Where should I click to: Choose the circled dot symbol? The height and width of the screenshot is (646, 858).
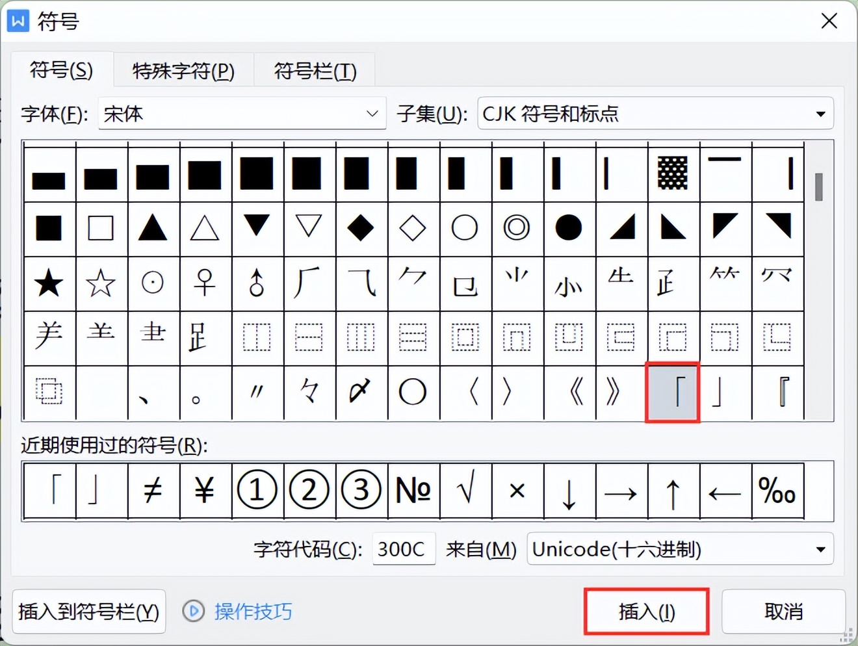[153, 283]
